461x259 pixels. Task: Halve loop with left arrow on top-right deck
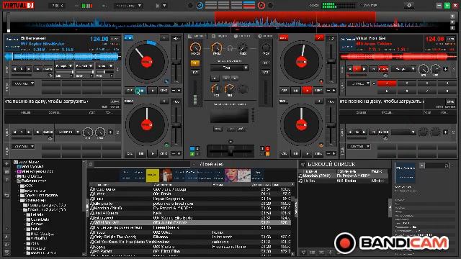pos(350,69)
